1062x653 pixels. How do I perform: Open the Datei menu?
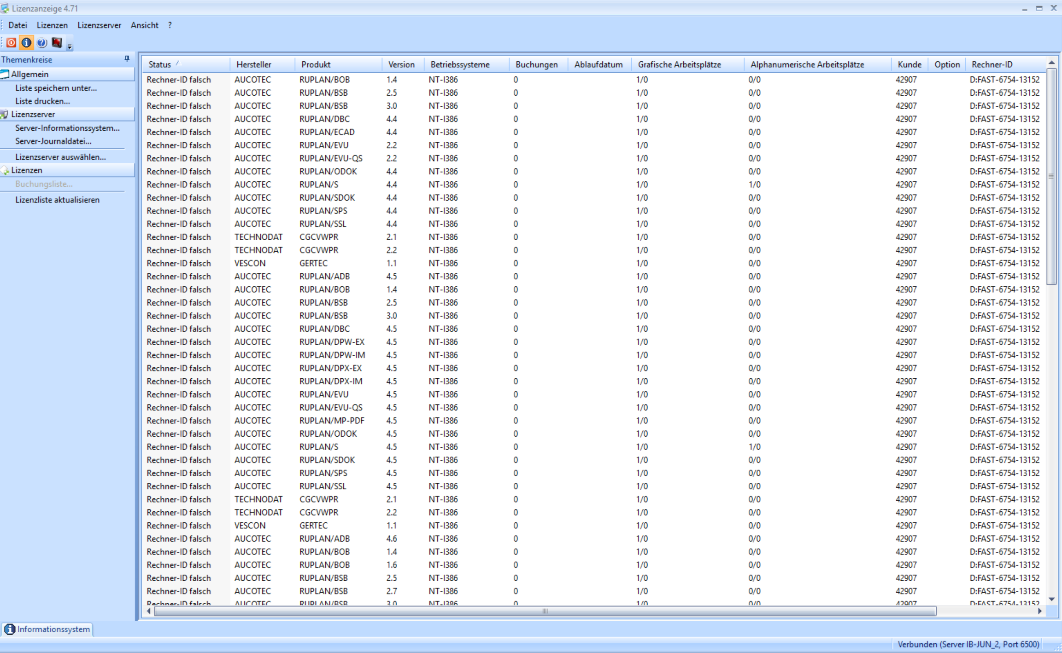click(18, 25)
